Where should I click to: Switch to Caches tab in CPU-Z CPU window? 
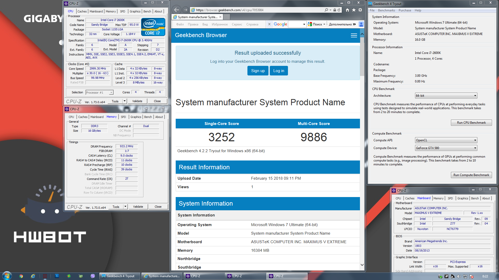tap(82, 11)
